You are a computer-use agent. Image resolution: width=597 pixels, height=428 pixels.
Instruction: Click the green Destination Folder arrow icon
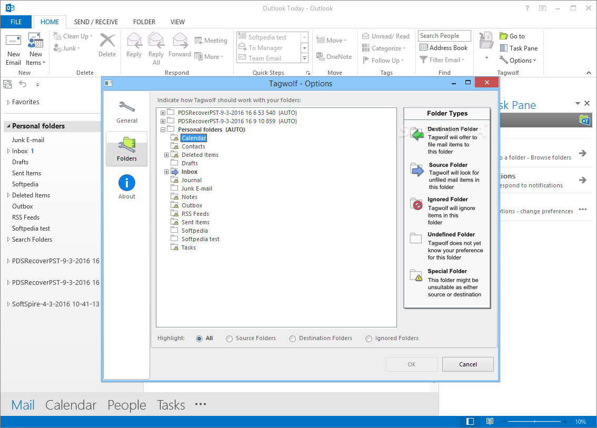(x=417, y=134)
